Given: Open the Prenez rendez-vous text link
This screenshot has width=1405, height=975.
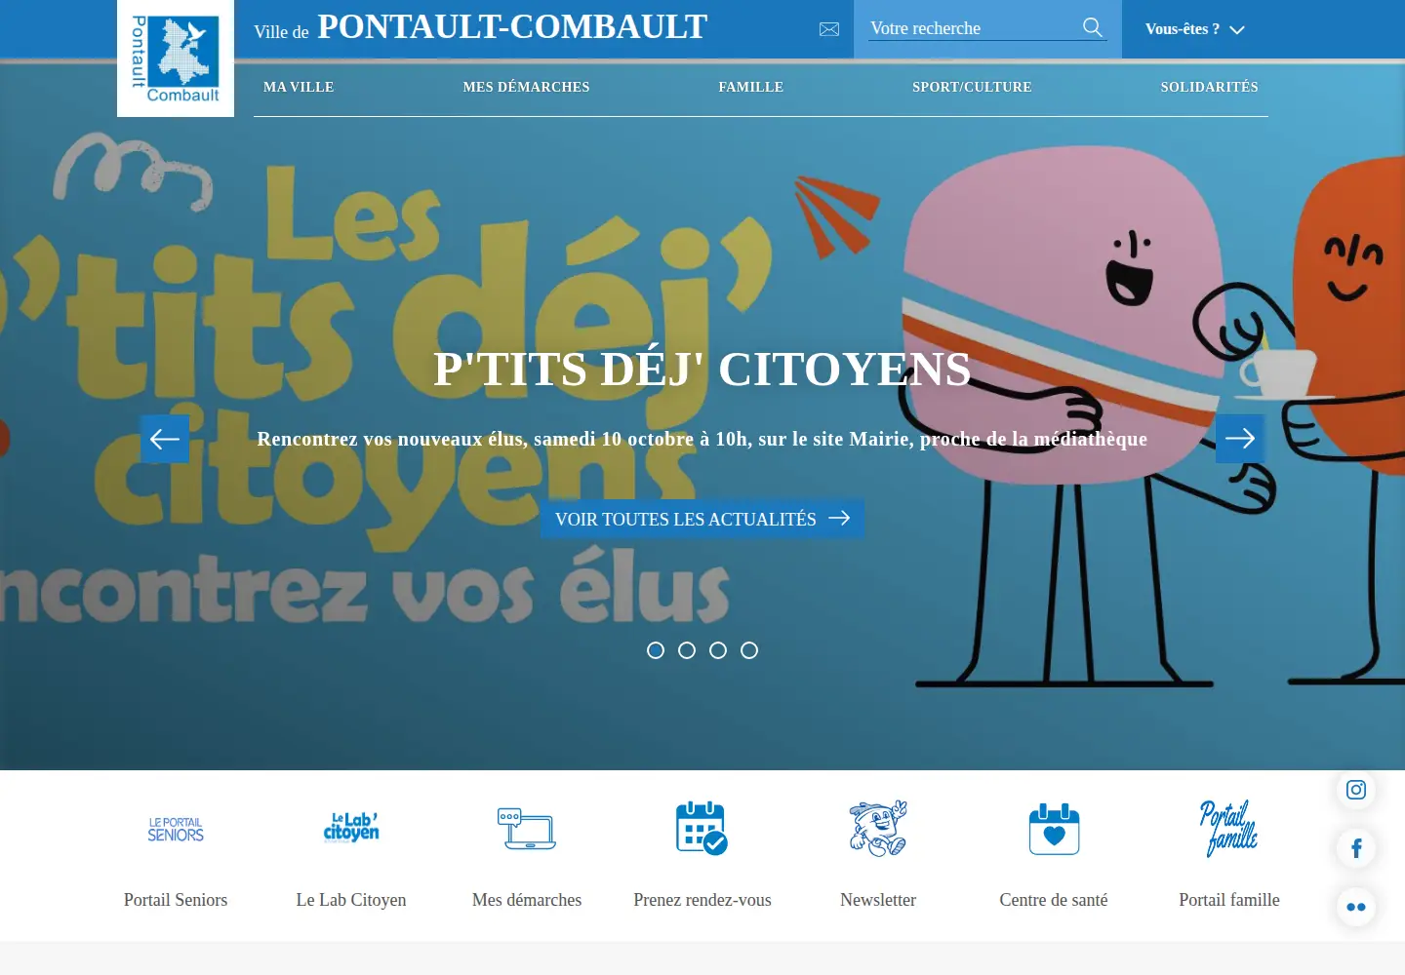Looking at the screenshot, I should tap(702, 900).
